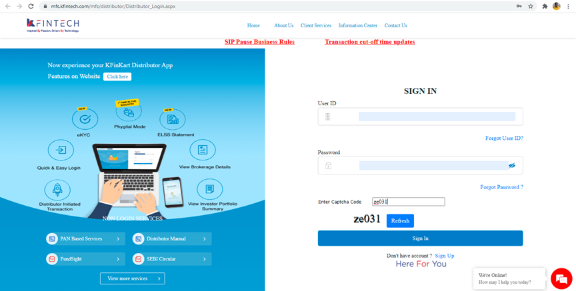Open the View Brokerage Details icon
The image size is (576, 291).
(x=203, y=150)
